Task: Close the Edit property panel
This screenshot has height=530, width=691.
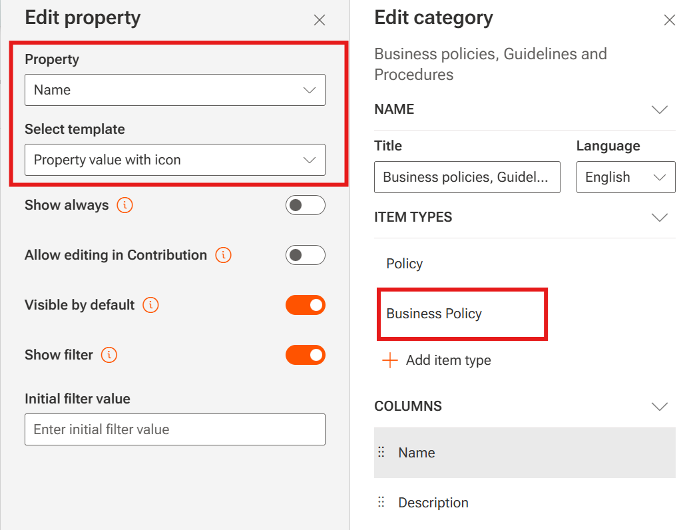Action: pyautogui.click(x=320, y=20)
